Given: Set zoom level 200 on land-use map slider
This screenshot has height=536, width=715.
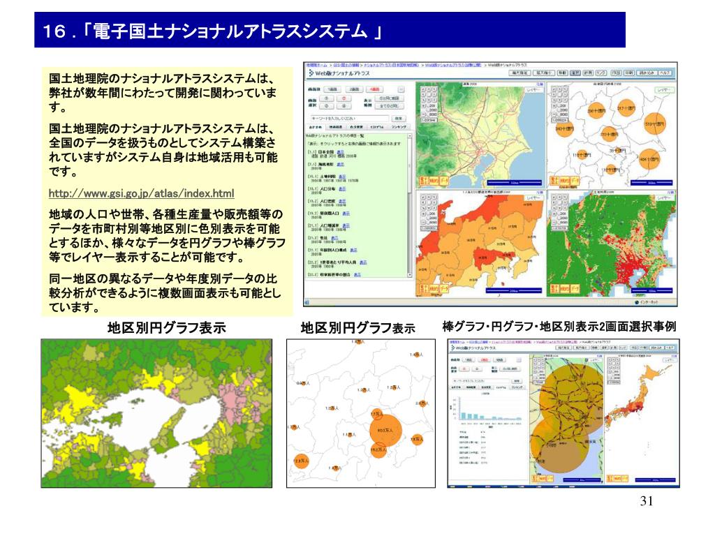Looking at the screenshot, I should (562, 214).
